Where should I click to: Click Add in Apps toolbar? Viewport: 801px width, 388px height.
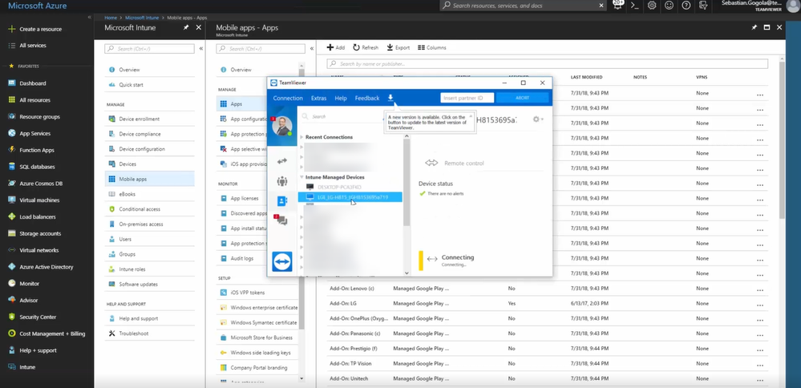(336, 47)
